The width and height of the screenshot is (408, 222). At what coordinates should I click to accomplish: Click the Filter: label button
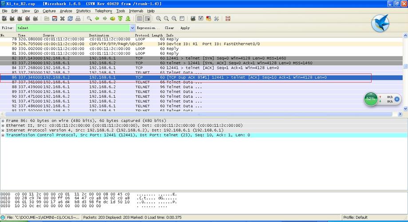point(8,28)
